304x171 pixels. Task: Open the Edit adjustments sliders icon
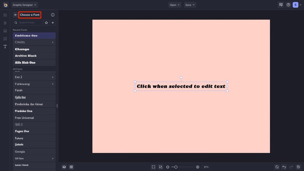tap(5, 23)
